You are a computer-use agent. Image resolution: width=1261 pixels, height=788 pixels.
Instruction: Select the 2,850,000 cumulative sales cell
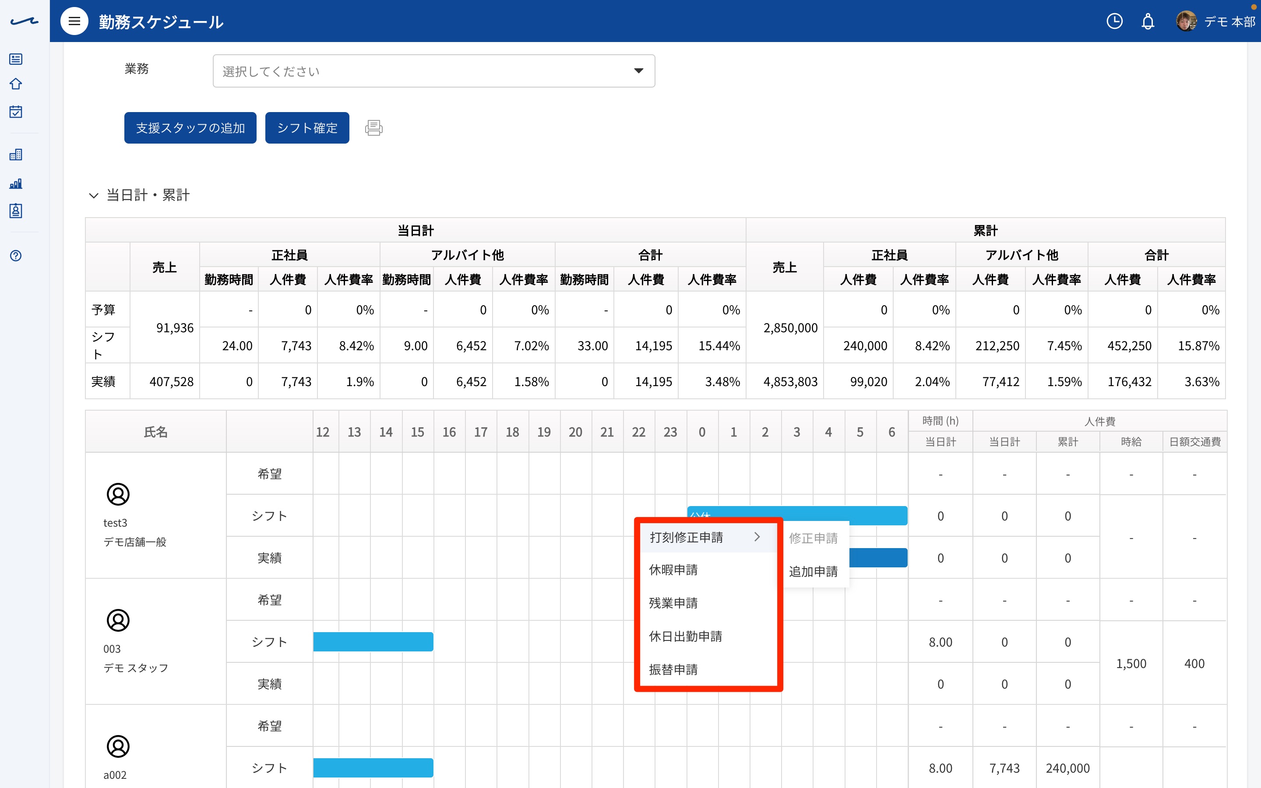click(785, 327)
